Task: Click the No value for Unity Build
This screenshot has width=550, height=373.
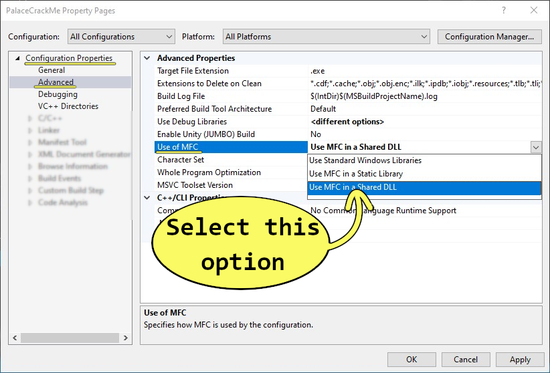Action: point(316,134)
